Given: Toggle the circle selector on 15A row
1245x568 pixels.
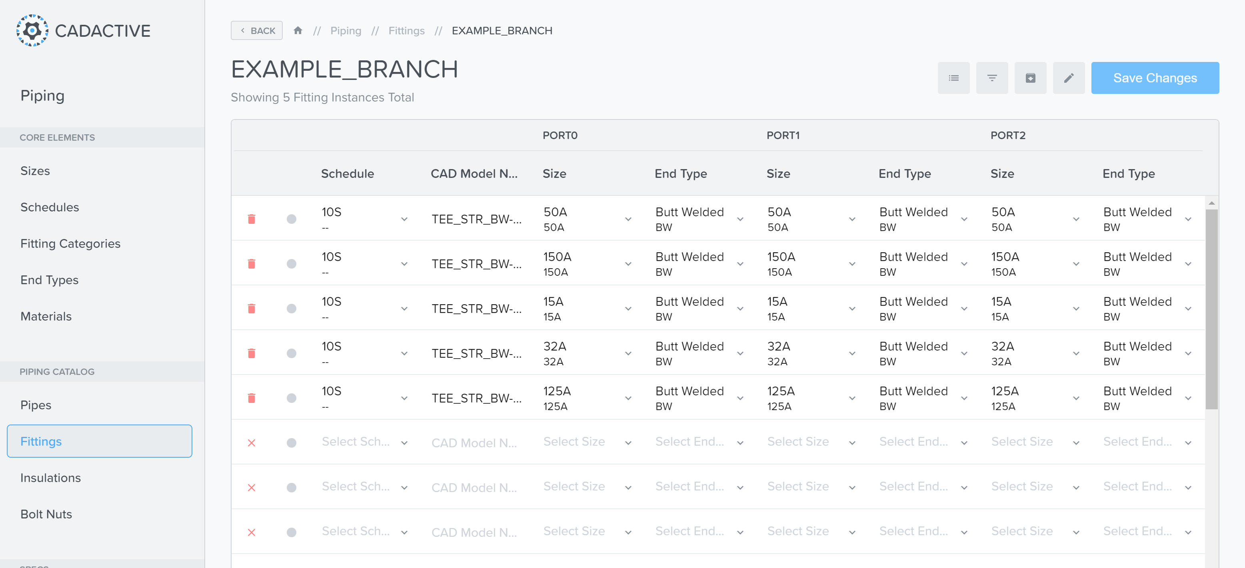Looking at the screenshot, I should (x=292, y=309).
